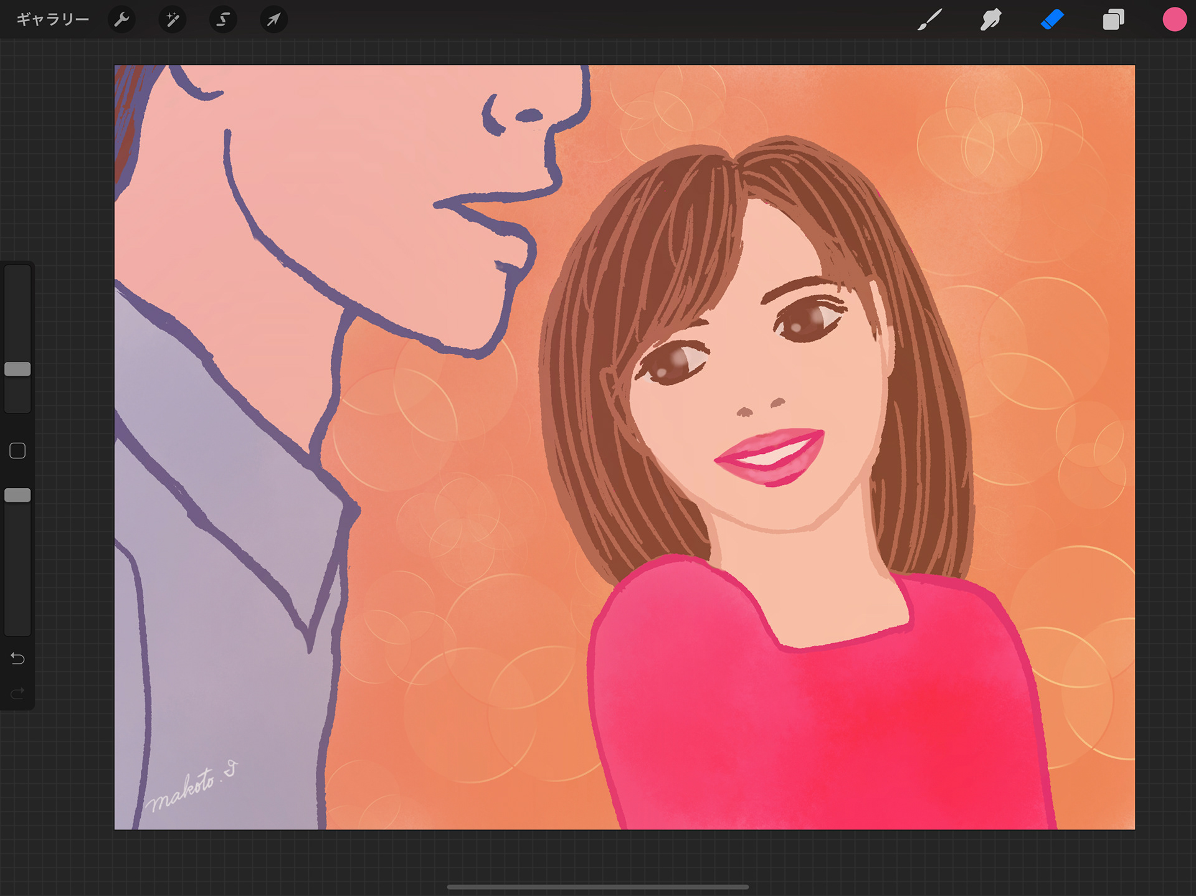The width and height of the screenshot is (1196, 896).
Task: Tap the makoto signature on canvas
Action: click(191, 788)
